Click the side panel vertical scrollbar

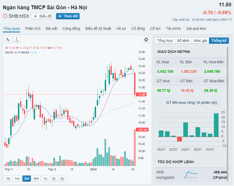coord(228,114)
